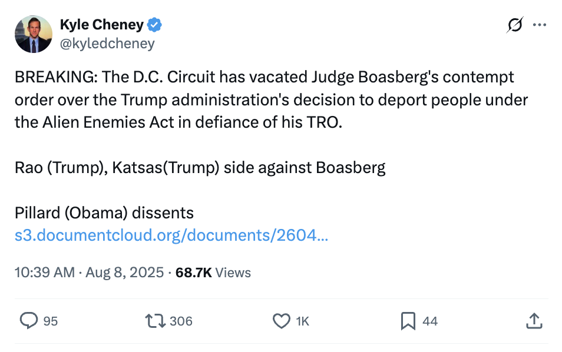This screenshot has height=352, width=562.
Task: Click the "Pillard (Obama) dissents" text line
Action: (x=104, y=212)
